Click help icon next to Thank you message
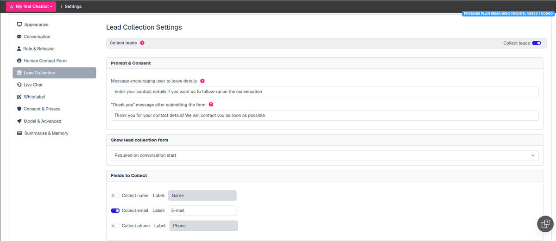Screen dimensions: 556x241 [211, 105]
